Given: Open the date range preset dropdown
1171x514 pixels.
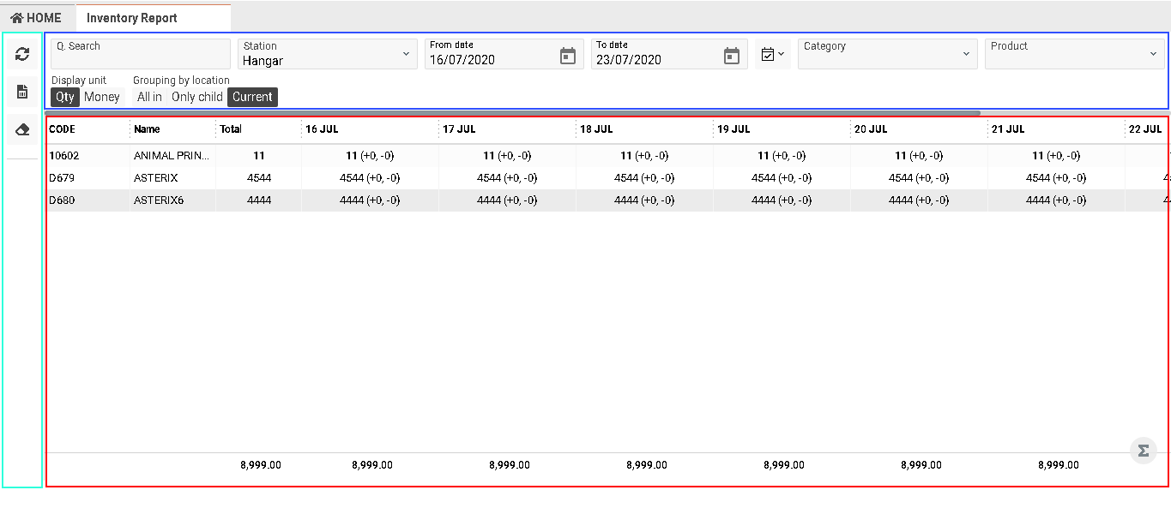Looking at the screenshot, I should click(x=772, y=54).
